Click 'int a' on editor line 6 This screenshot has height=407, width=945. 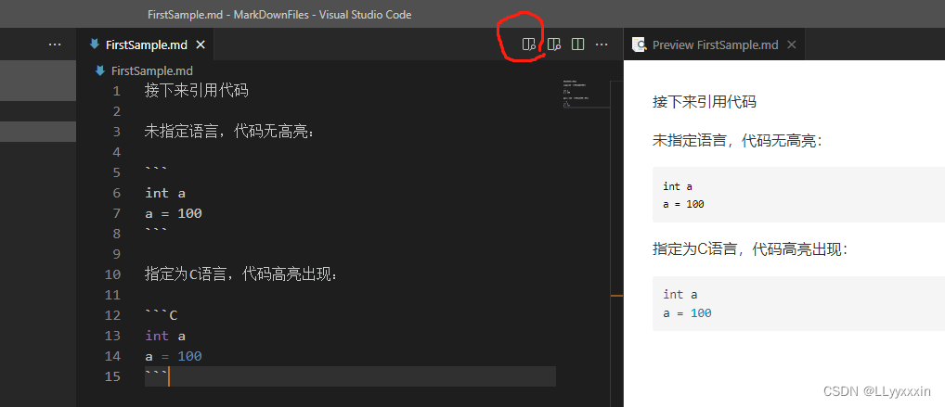[x=165, y=193]
